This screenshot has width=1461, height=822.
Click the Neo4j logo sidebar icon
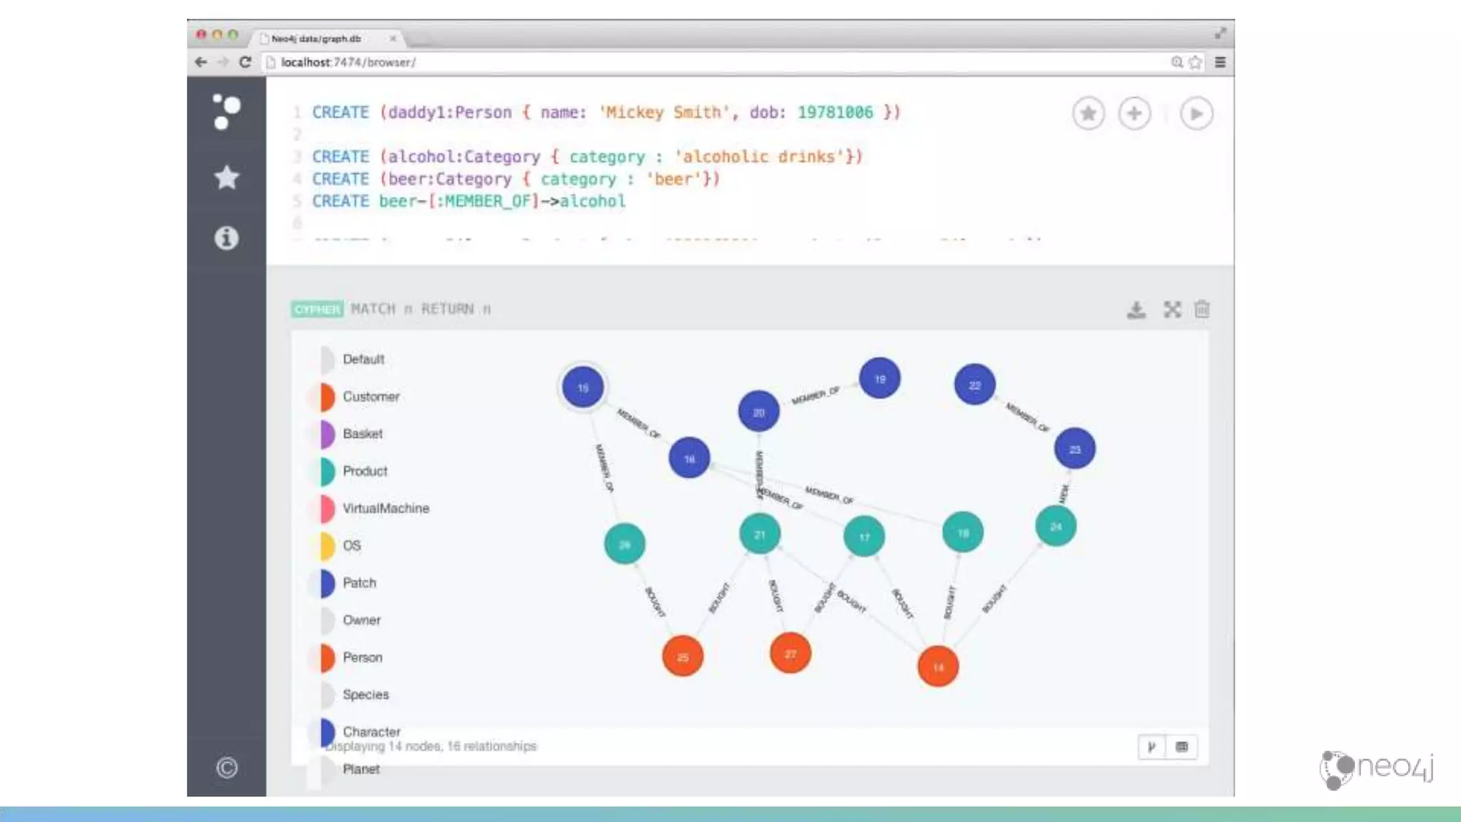(x=227, y=112)
